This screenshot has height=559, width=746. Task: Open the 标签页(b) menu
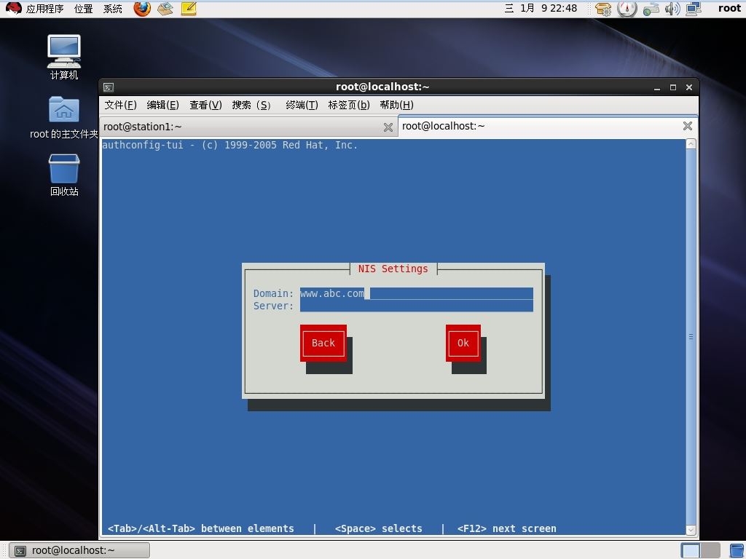point(349,105)
